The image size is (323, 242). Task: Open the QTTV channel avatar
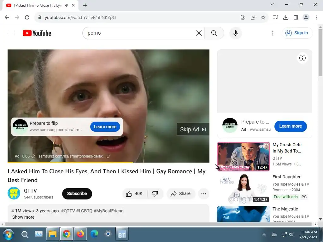coord(14,193)
